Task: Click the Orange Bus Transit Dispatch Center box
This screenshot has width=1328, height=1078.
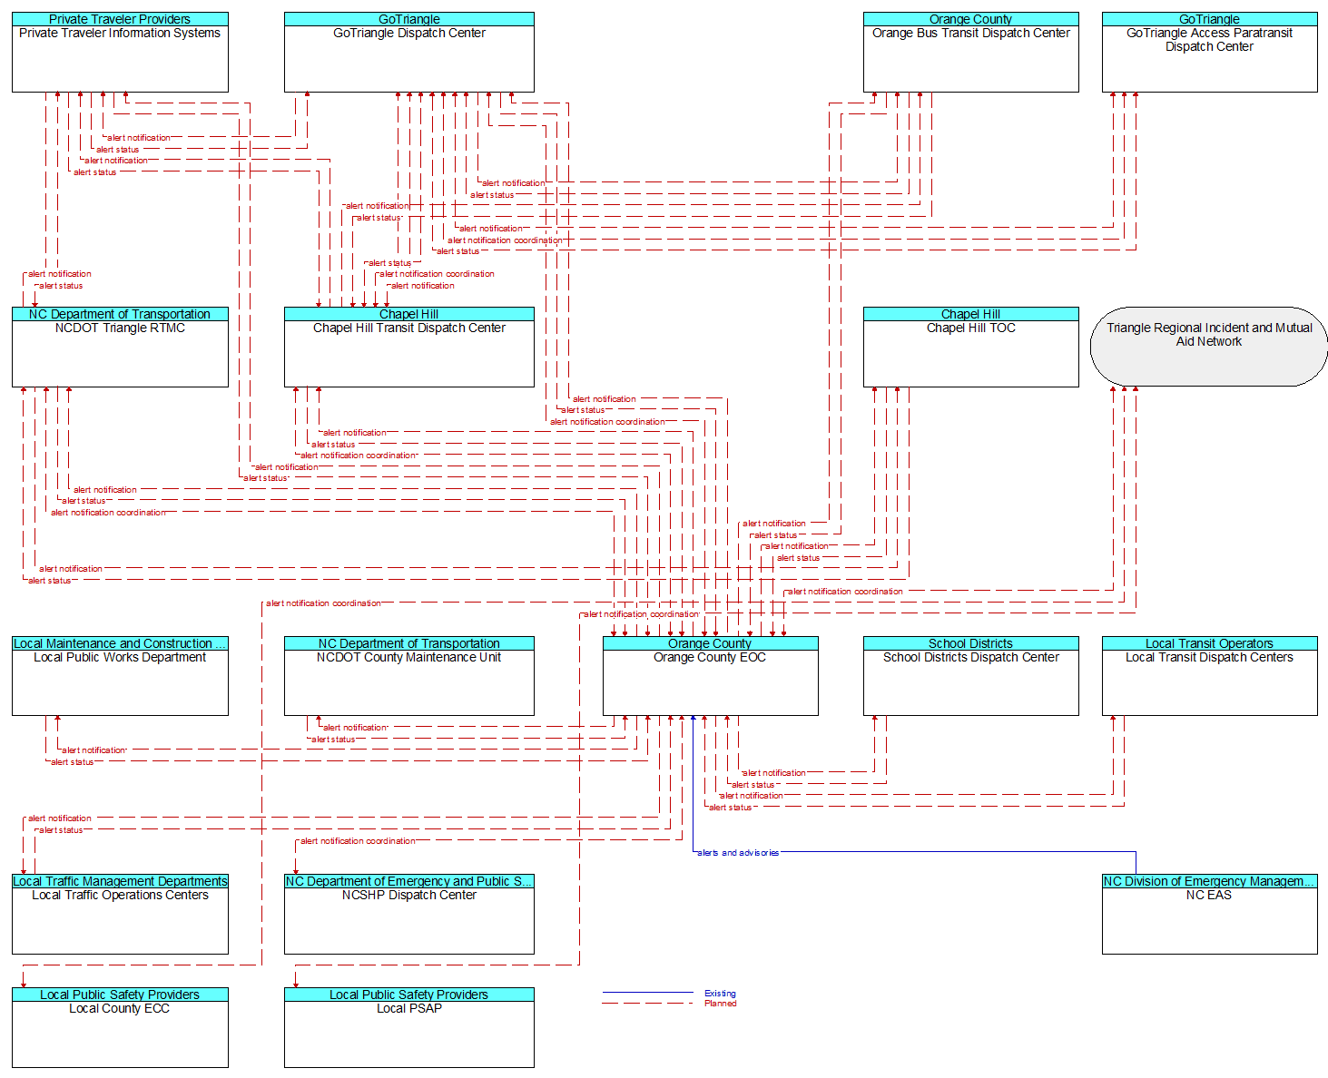Action: coord(970,52)
